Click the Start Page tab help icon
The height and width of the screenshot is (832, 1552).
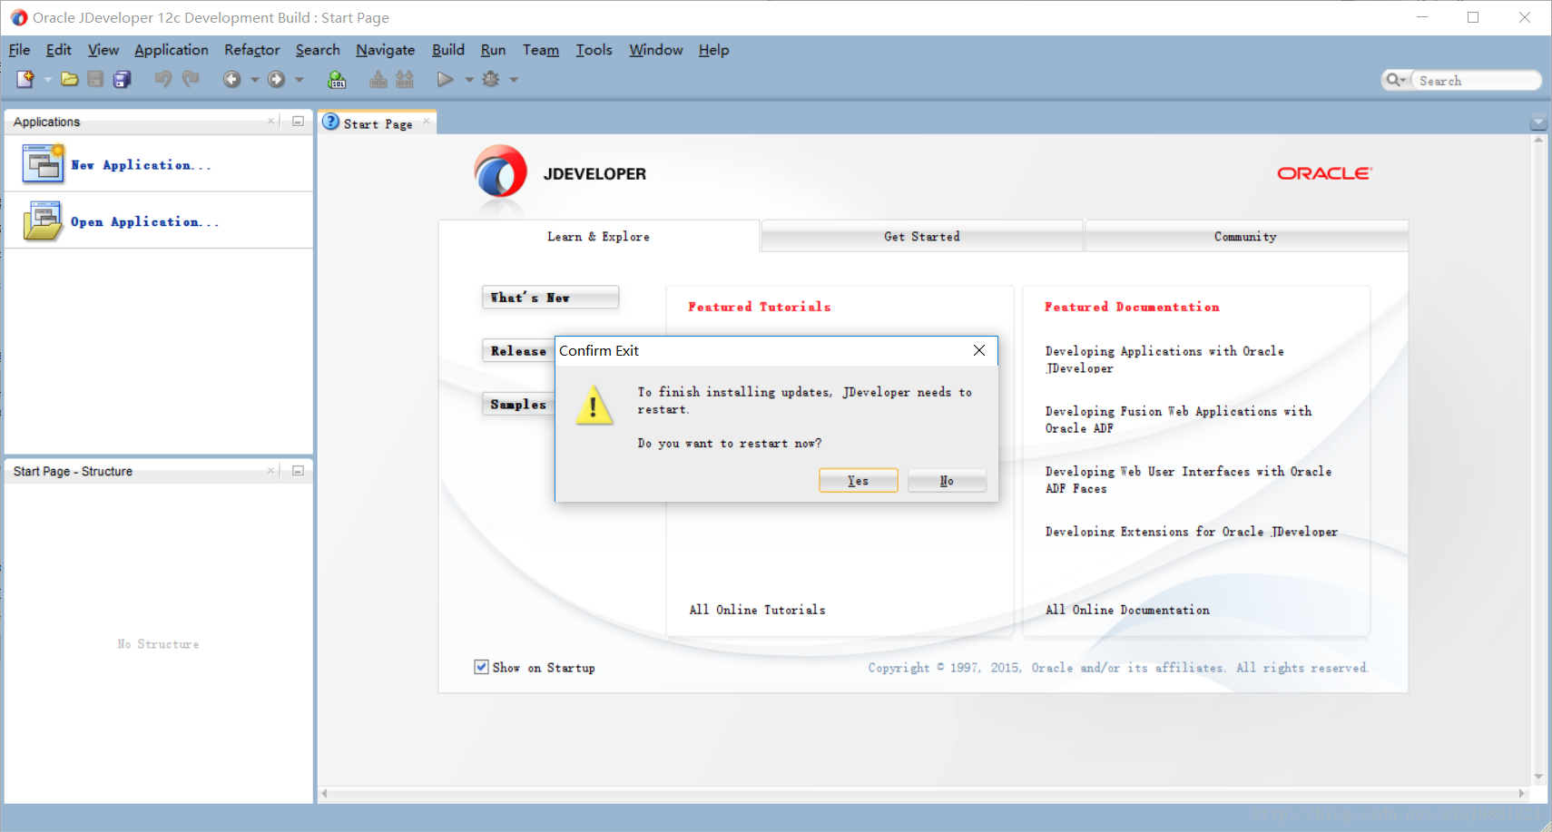click(x=331, y=122)
